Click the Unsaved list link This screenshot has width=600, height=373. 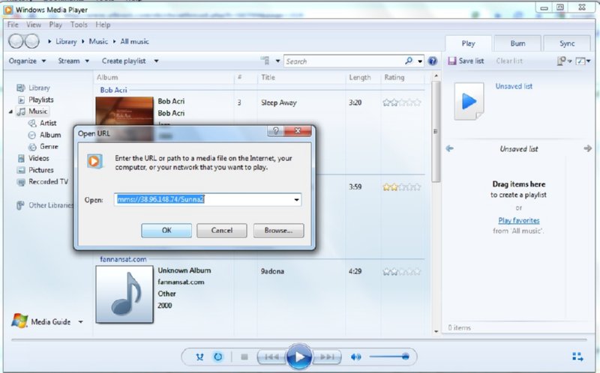point(514,86)
